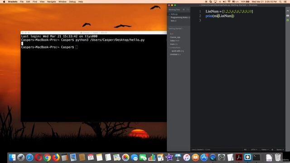Viewport: 290px width, 163px height.
Task: Click the green extension icon in Brackets toolbar
Action: [288, 20]
